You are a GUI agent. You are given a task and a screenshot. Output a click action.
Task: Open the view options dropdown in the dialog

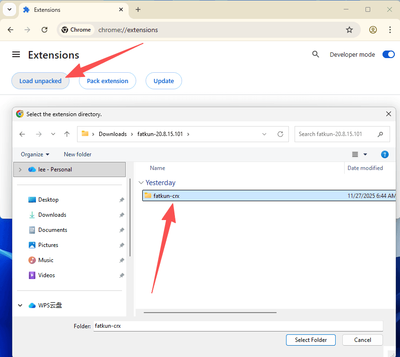point(359,154)
